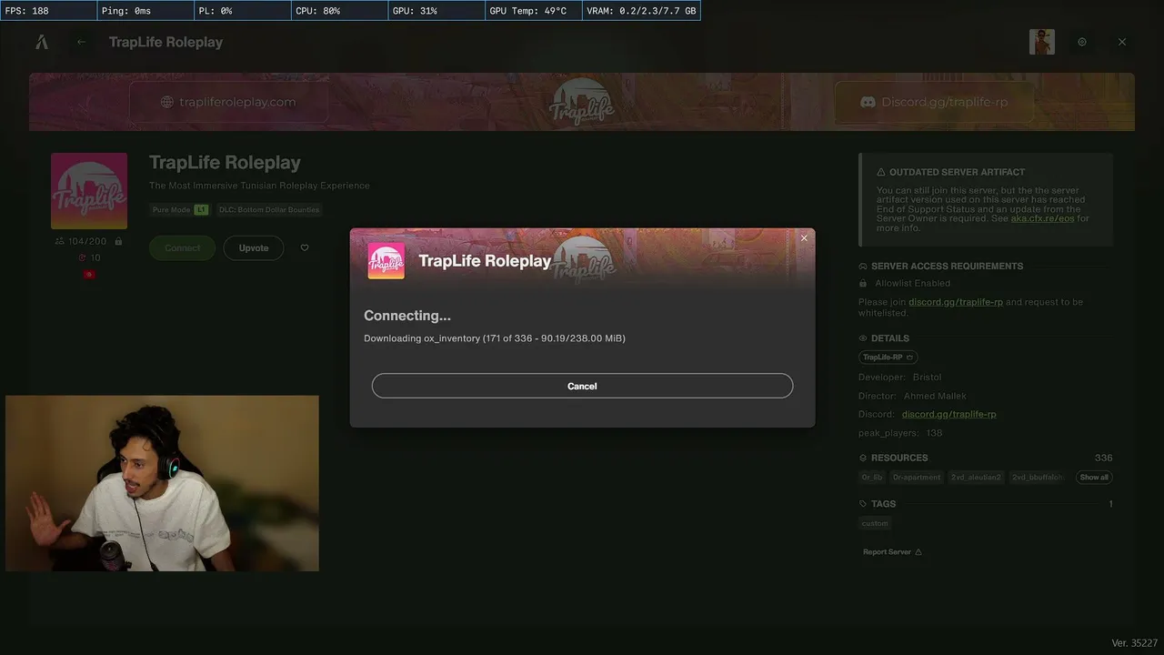Click the peak_players: 138 detail row

point(900,433)
